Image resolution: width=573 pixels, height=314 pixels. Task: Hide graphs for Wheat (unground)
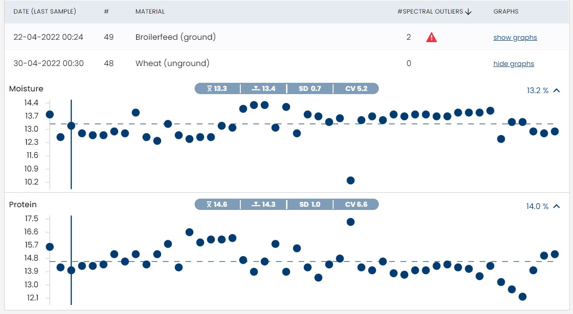(513, 64)
